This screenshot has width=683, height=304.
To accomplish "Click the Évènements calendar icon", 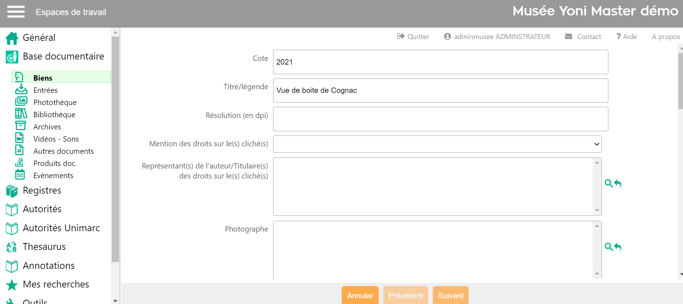I will click(x=20, y=175).
